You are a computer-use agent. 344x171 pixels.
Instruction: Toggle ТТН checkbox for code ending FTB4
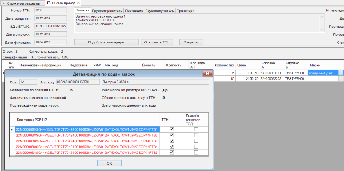172,147
